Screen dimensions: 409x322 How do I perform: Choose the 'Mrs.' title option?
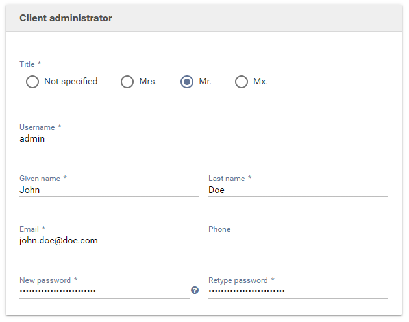pyautogui.click(x=127, y=82)
